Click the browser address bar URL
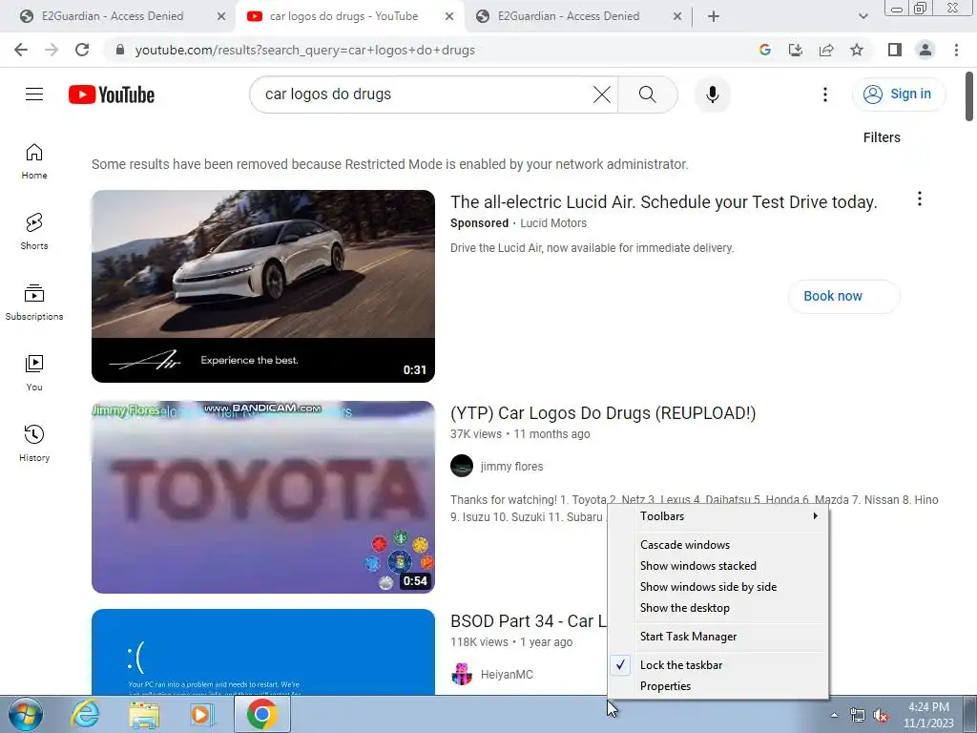Screen dimensions: 977x733 pyautogui.click(x=304, y=50)
